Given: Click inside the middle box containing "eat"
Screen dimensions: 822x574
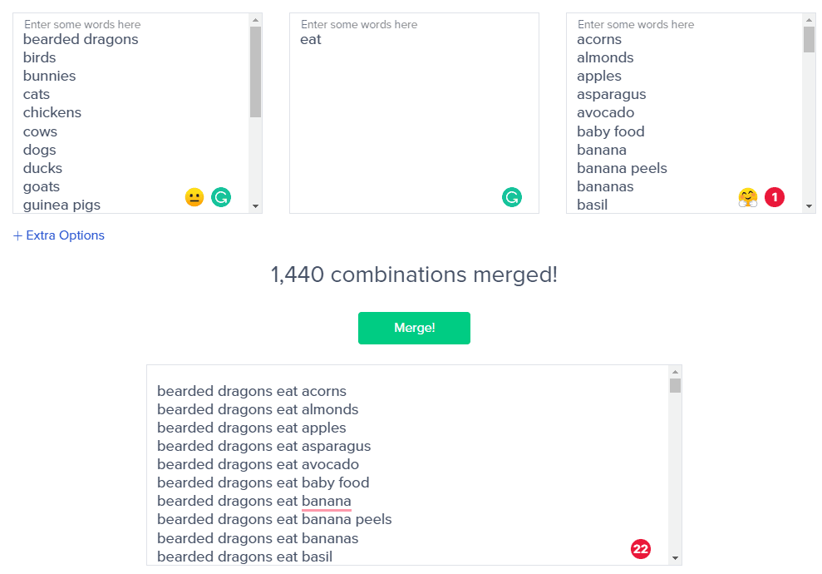Looking at the screenshot, I should pyautogui.click(x=414, y=113).
